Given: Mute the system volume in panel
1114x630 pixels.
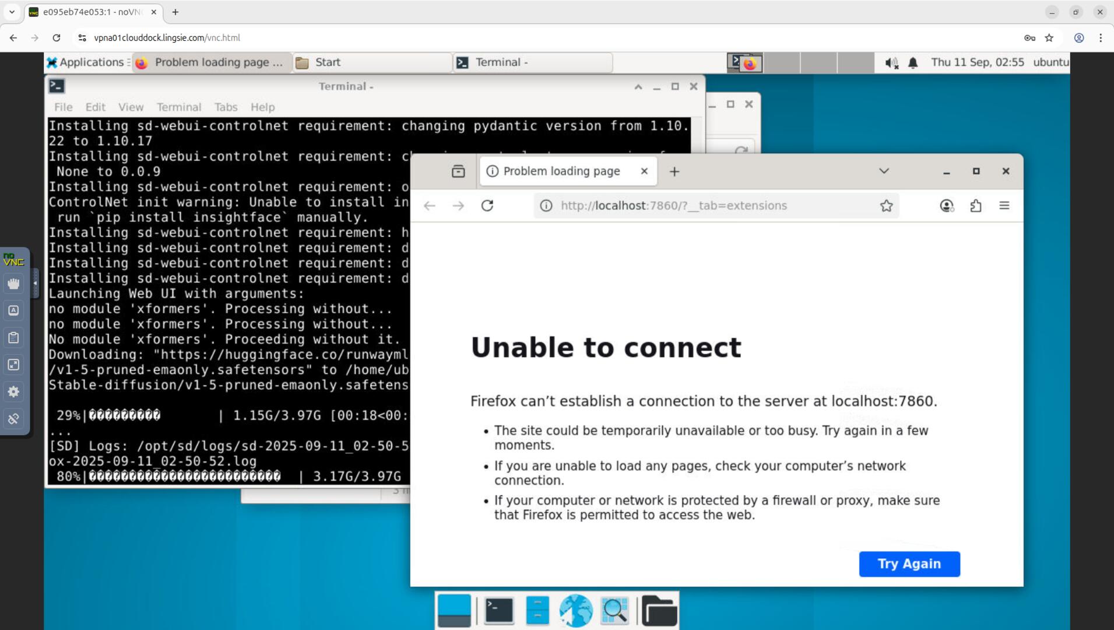Looking at the screenshot, I should [891, 63].
